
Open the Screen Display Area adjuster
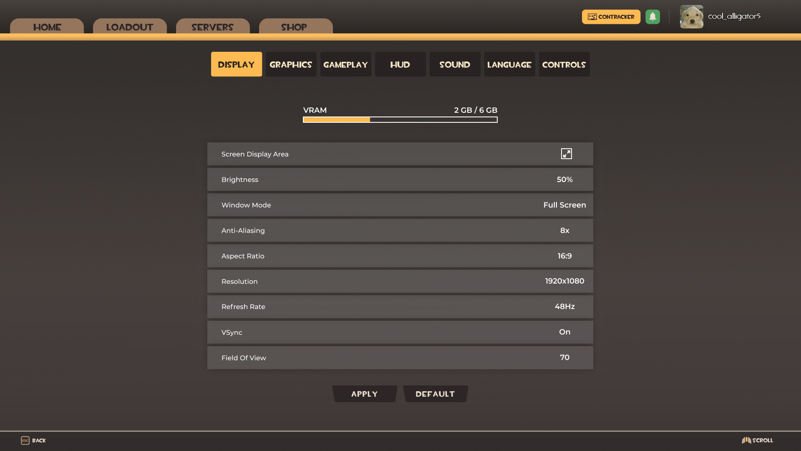[x=567, y=154]
